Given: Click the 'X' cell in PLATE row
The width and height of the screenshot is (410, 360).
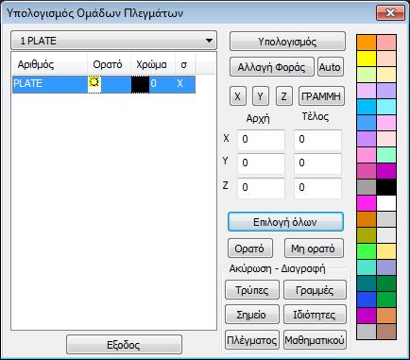Looking at the screenshot, I should 179,83.
